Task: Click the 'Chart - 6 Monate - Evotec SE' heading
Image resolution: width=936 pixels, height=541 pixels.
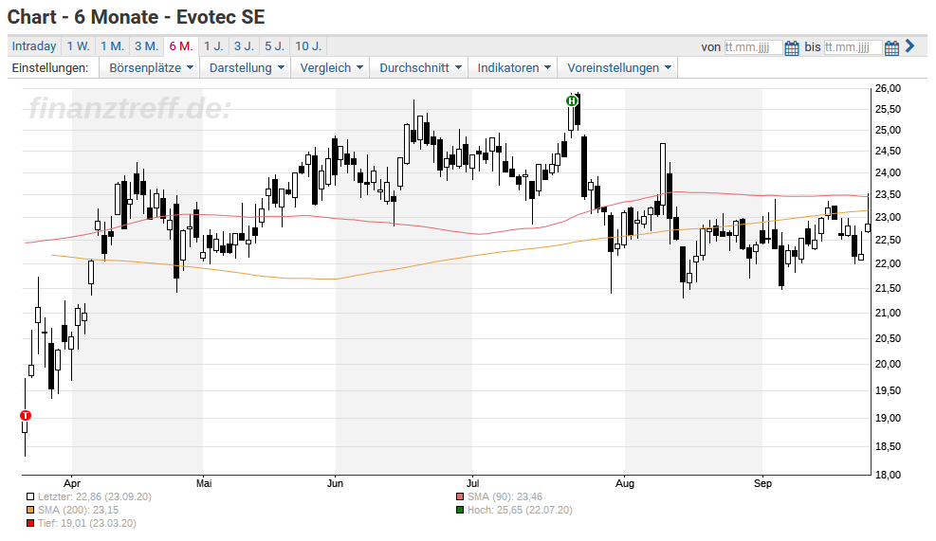Action: point(137,17)
